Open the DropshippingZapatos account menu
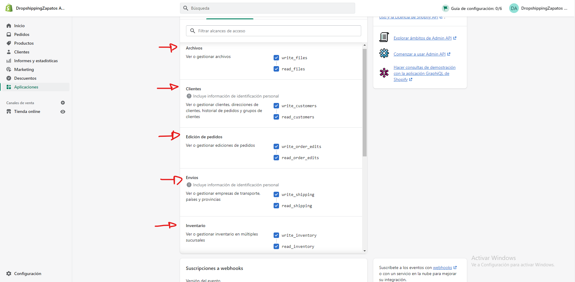 click(x=538, y=8)
